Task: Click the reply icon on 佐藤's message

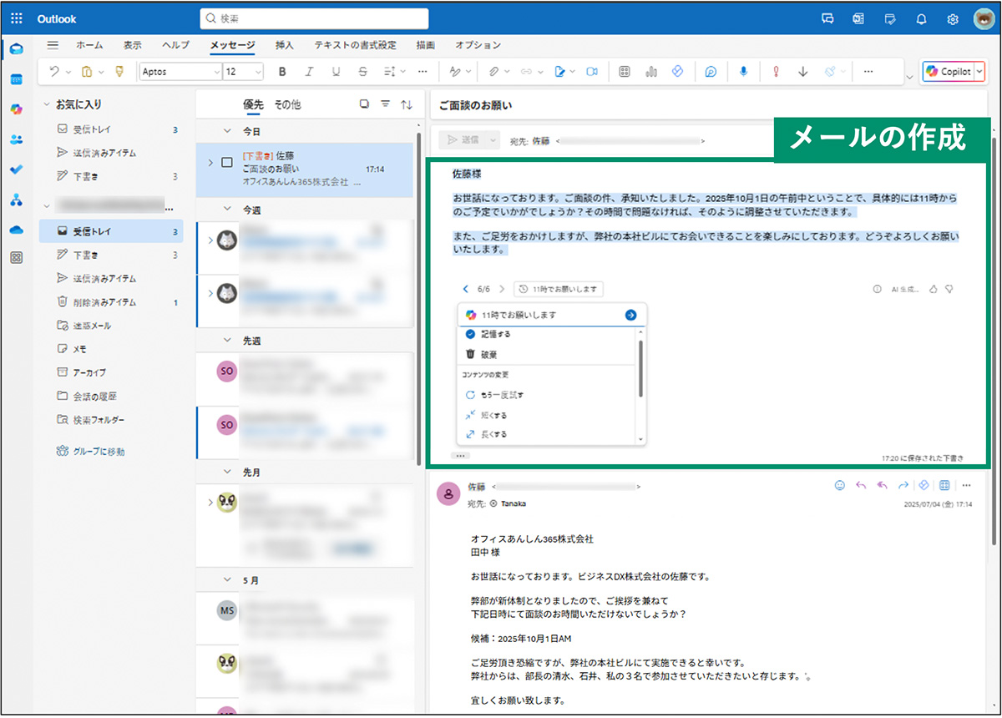Action: pos(861,484)
